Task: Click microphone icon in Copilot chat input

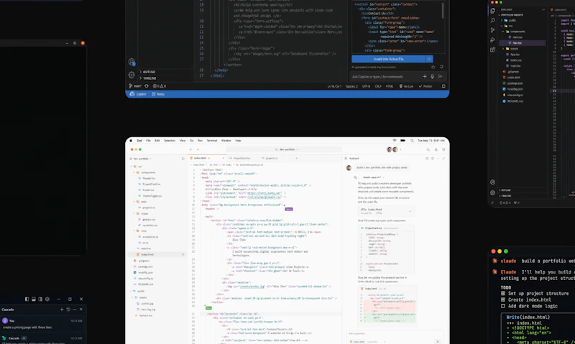Action: 433,77
